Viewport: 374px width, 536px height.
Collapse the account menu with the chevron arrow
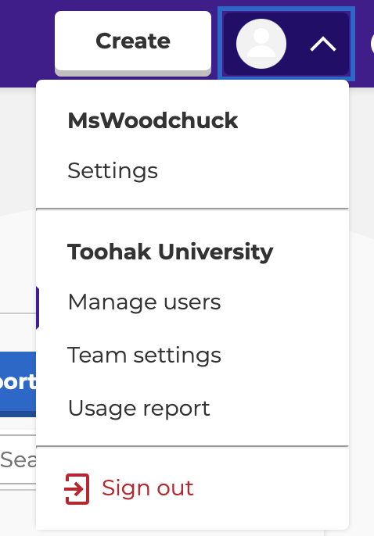click(x=323, y=45)
